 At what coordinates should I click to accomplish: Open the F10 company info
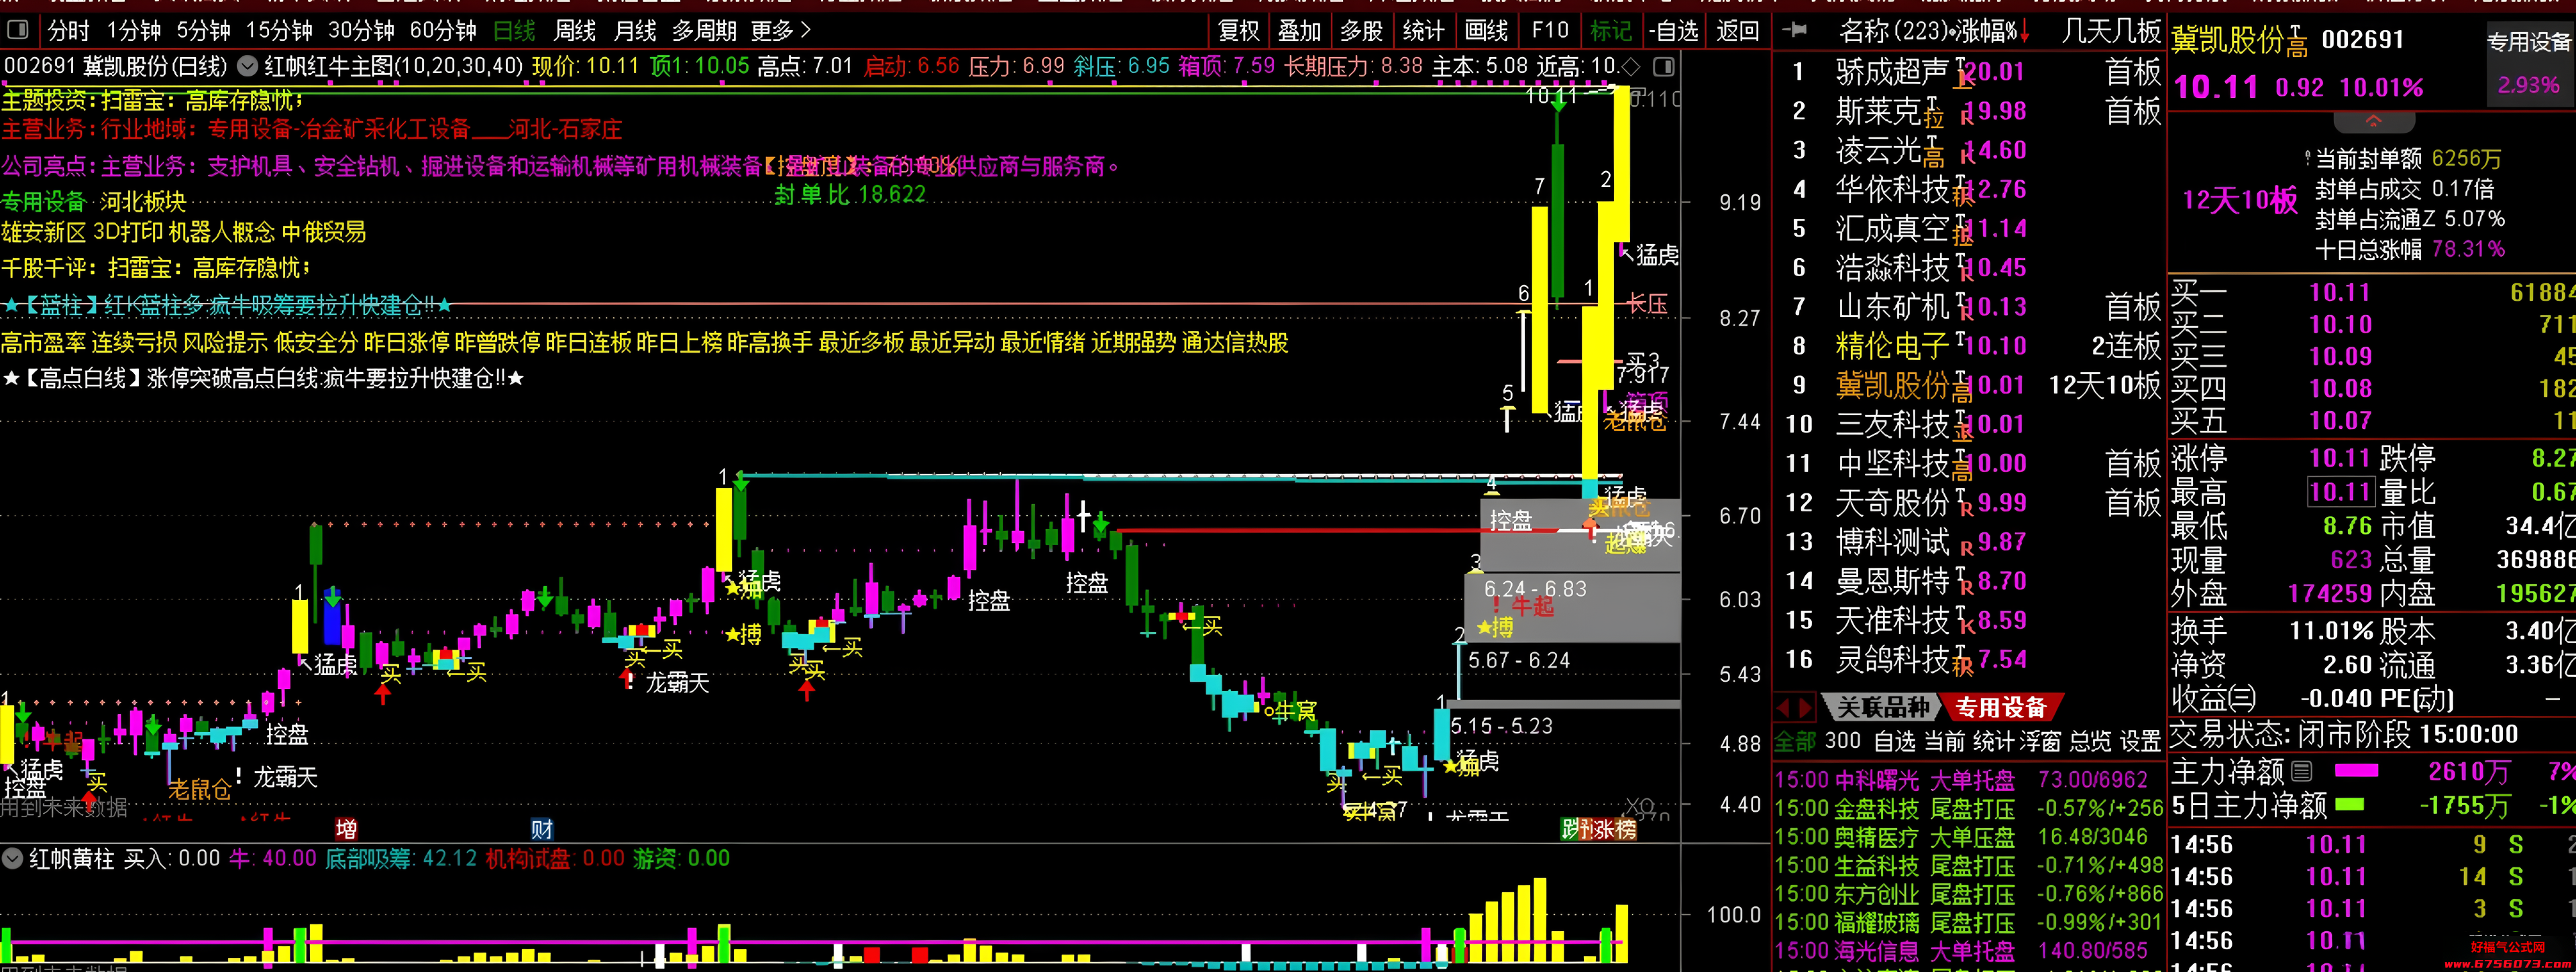[1549, 30]
